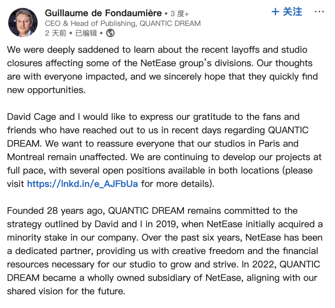
Task: Follow the author via 关注 button
Action: point(287,12)
